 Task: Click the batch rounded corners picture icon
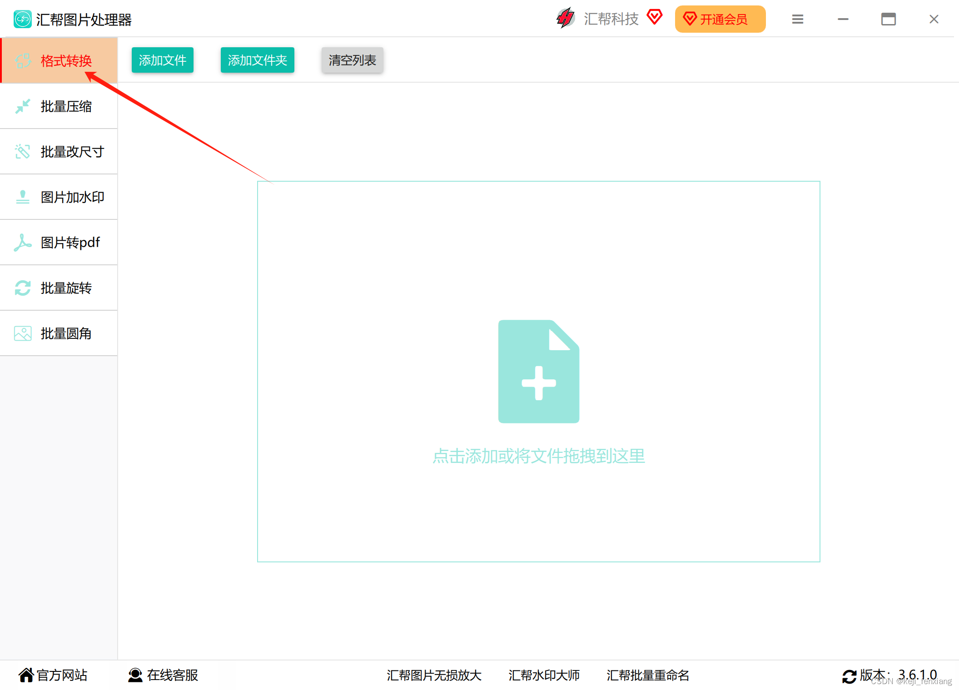pyautogui.click(x=23, y=333)
